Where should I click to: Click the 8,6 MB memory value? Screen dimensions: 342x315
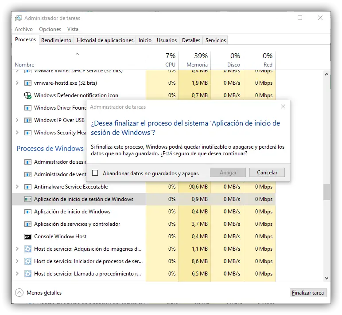pyautogui.click(x=199, y=261)
